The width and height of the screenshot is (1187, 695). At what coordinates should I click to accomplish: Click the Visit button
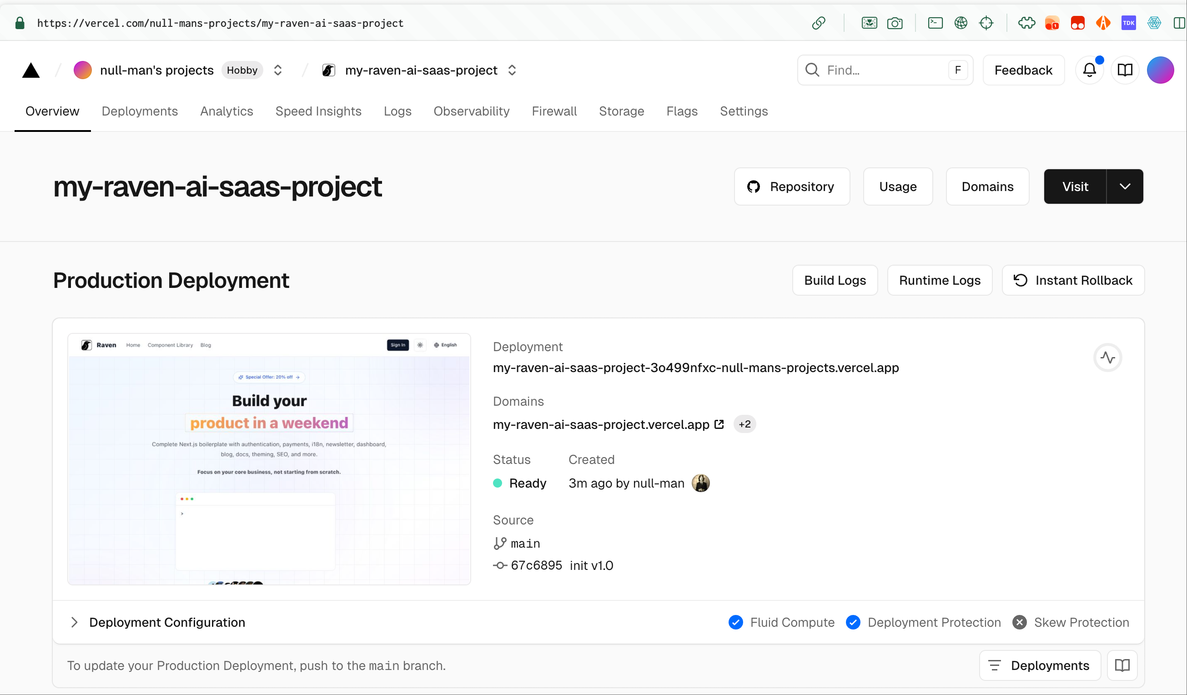point(1075,186)
